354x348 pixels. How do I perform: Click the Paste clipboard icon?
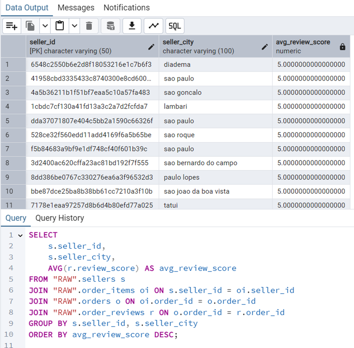tap(59, 26)
